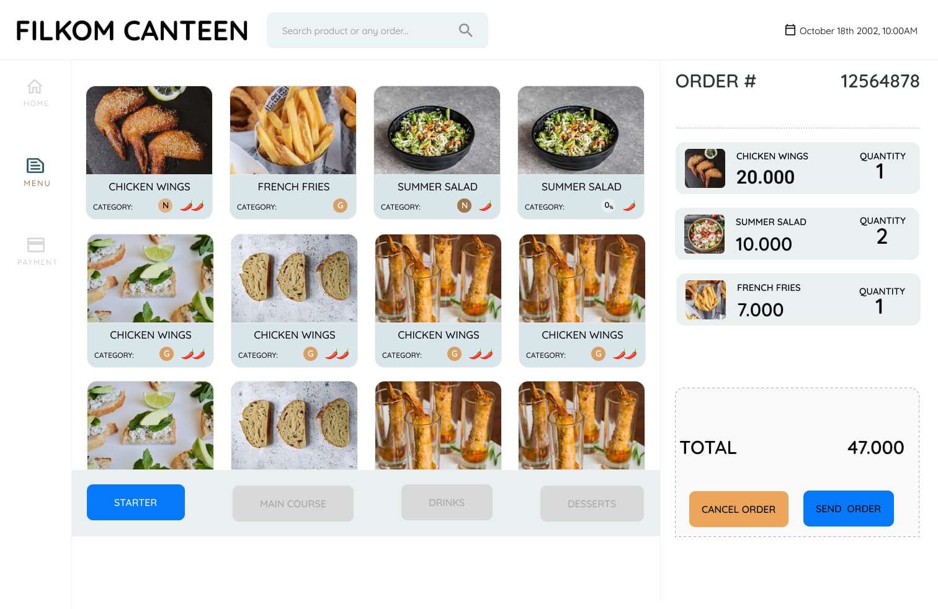The height and width of the screenshot is (609, 938).
Task: Open the Home page from the sidebar
Action: [35, 91]
